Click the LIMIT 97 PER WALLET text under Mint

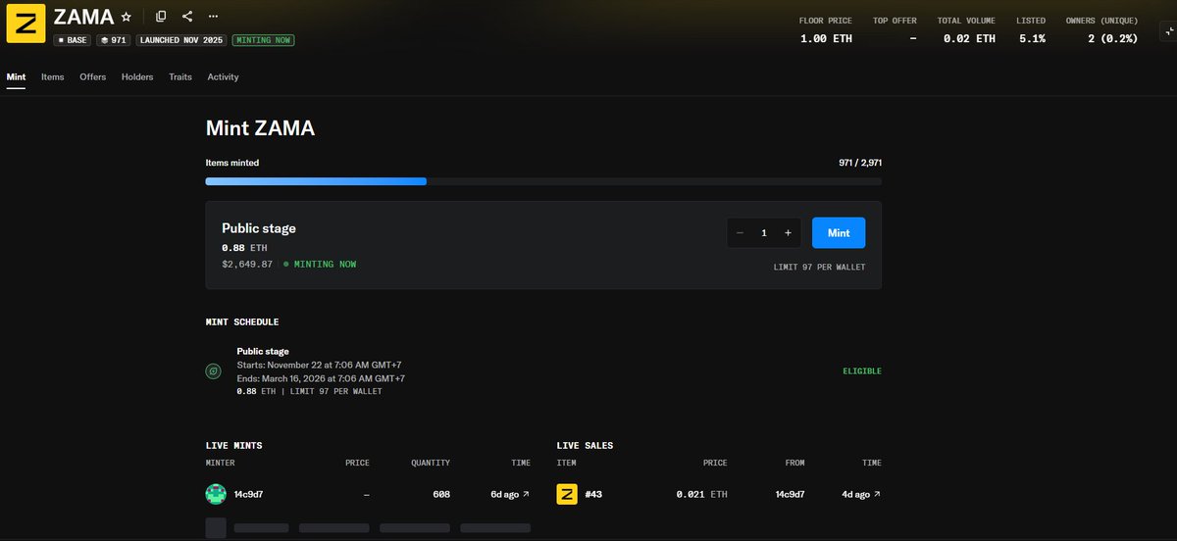coord(820,267)
